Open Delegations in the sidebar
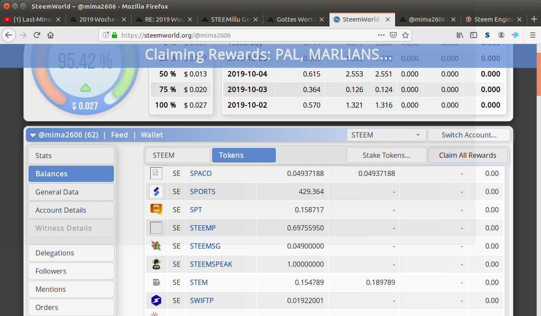Screen dimensions: 541x316 point(71,253)
